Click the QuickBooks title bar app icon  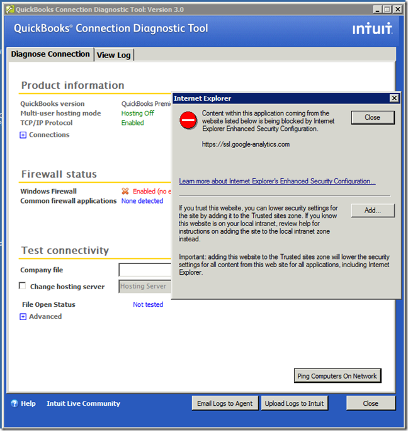point(9,9)
